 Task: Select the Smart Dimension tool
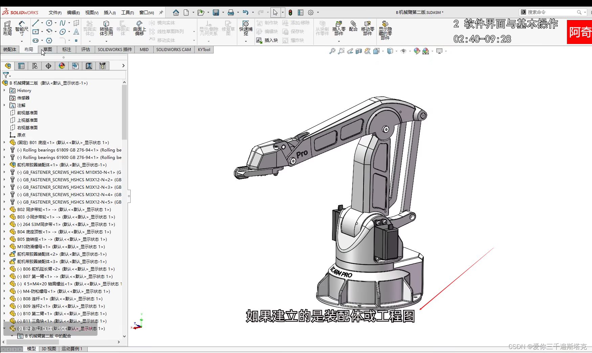[x=22, y=28]
